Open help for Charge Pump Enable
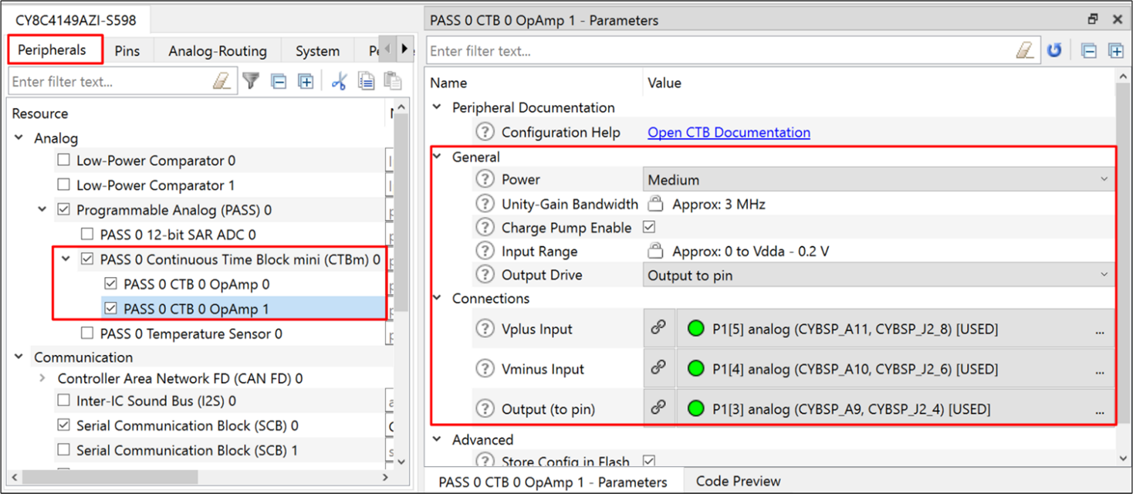The width and height of the screenshot is (1133, 494). pos(485,228)
